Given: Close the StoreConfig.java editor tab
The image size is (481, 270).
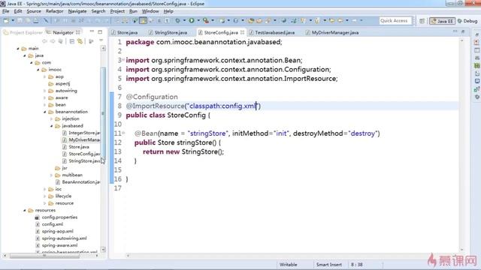Looking at the screenshot, I should pyautogui.click(x=242, y=32).
